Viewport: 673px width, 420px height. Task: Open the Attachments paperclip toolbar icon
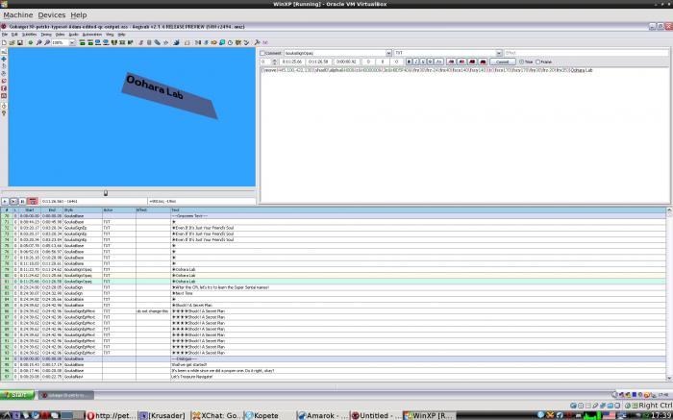point(157,42)
